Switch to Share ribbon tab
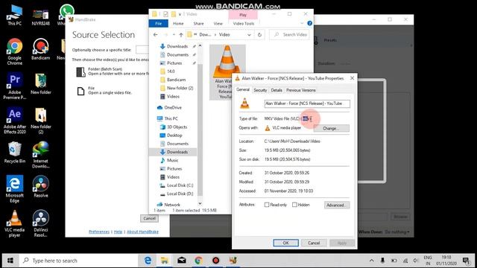The width and height of the screenshot is (477, 268). coord(198,23)
